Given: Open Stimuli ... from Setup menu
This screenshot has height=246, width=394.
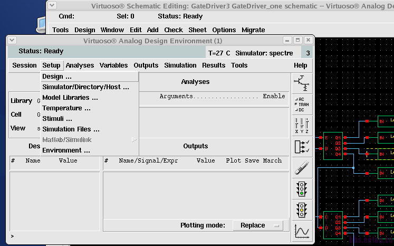Looking at the screenshot, I should click(x=90, y=119).
